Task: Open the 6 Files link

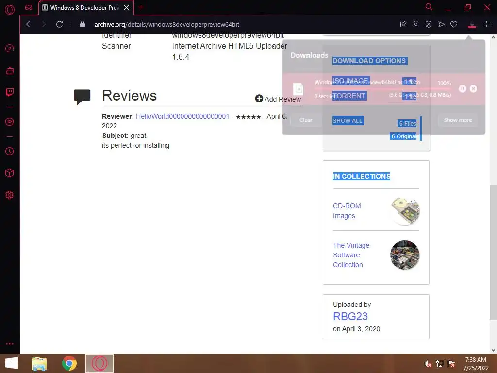Action: [x=407, y=124]
